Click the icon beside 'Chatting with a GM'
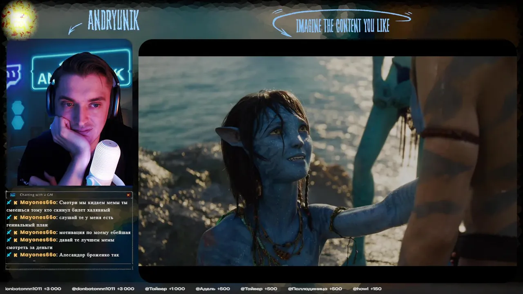This screenshot has height=294, width=523. (x=13, y=195)
